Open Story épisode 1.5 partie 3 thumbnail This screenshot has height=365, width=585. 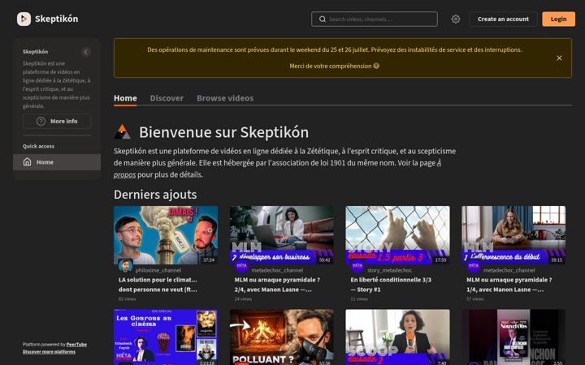pyautogui.click(x=397, y=235)
